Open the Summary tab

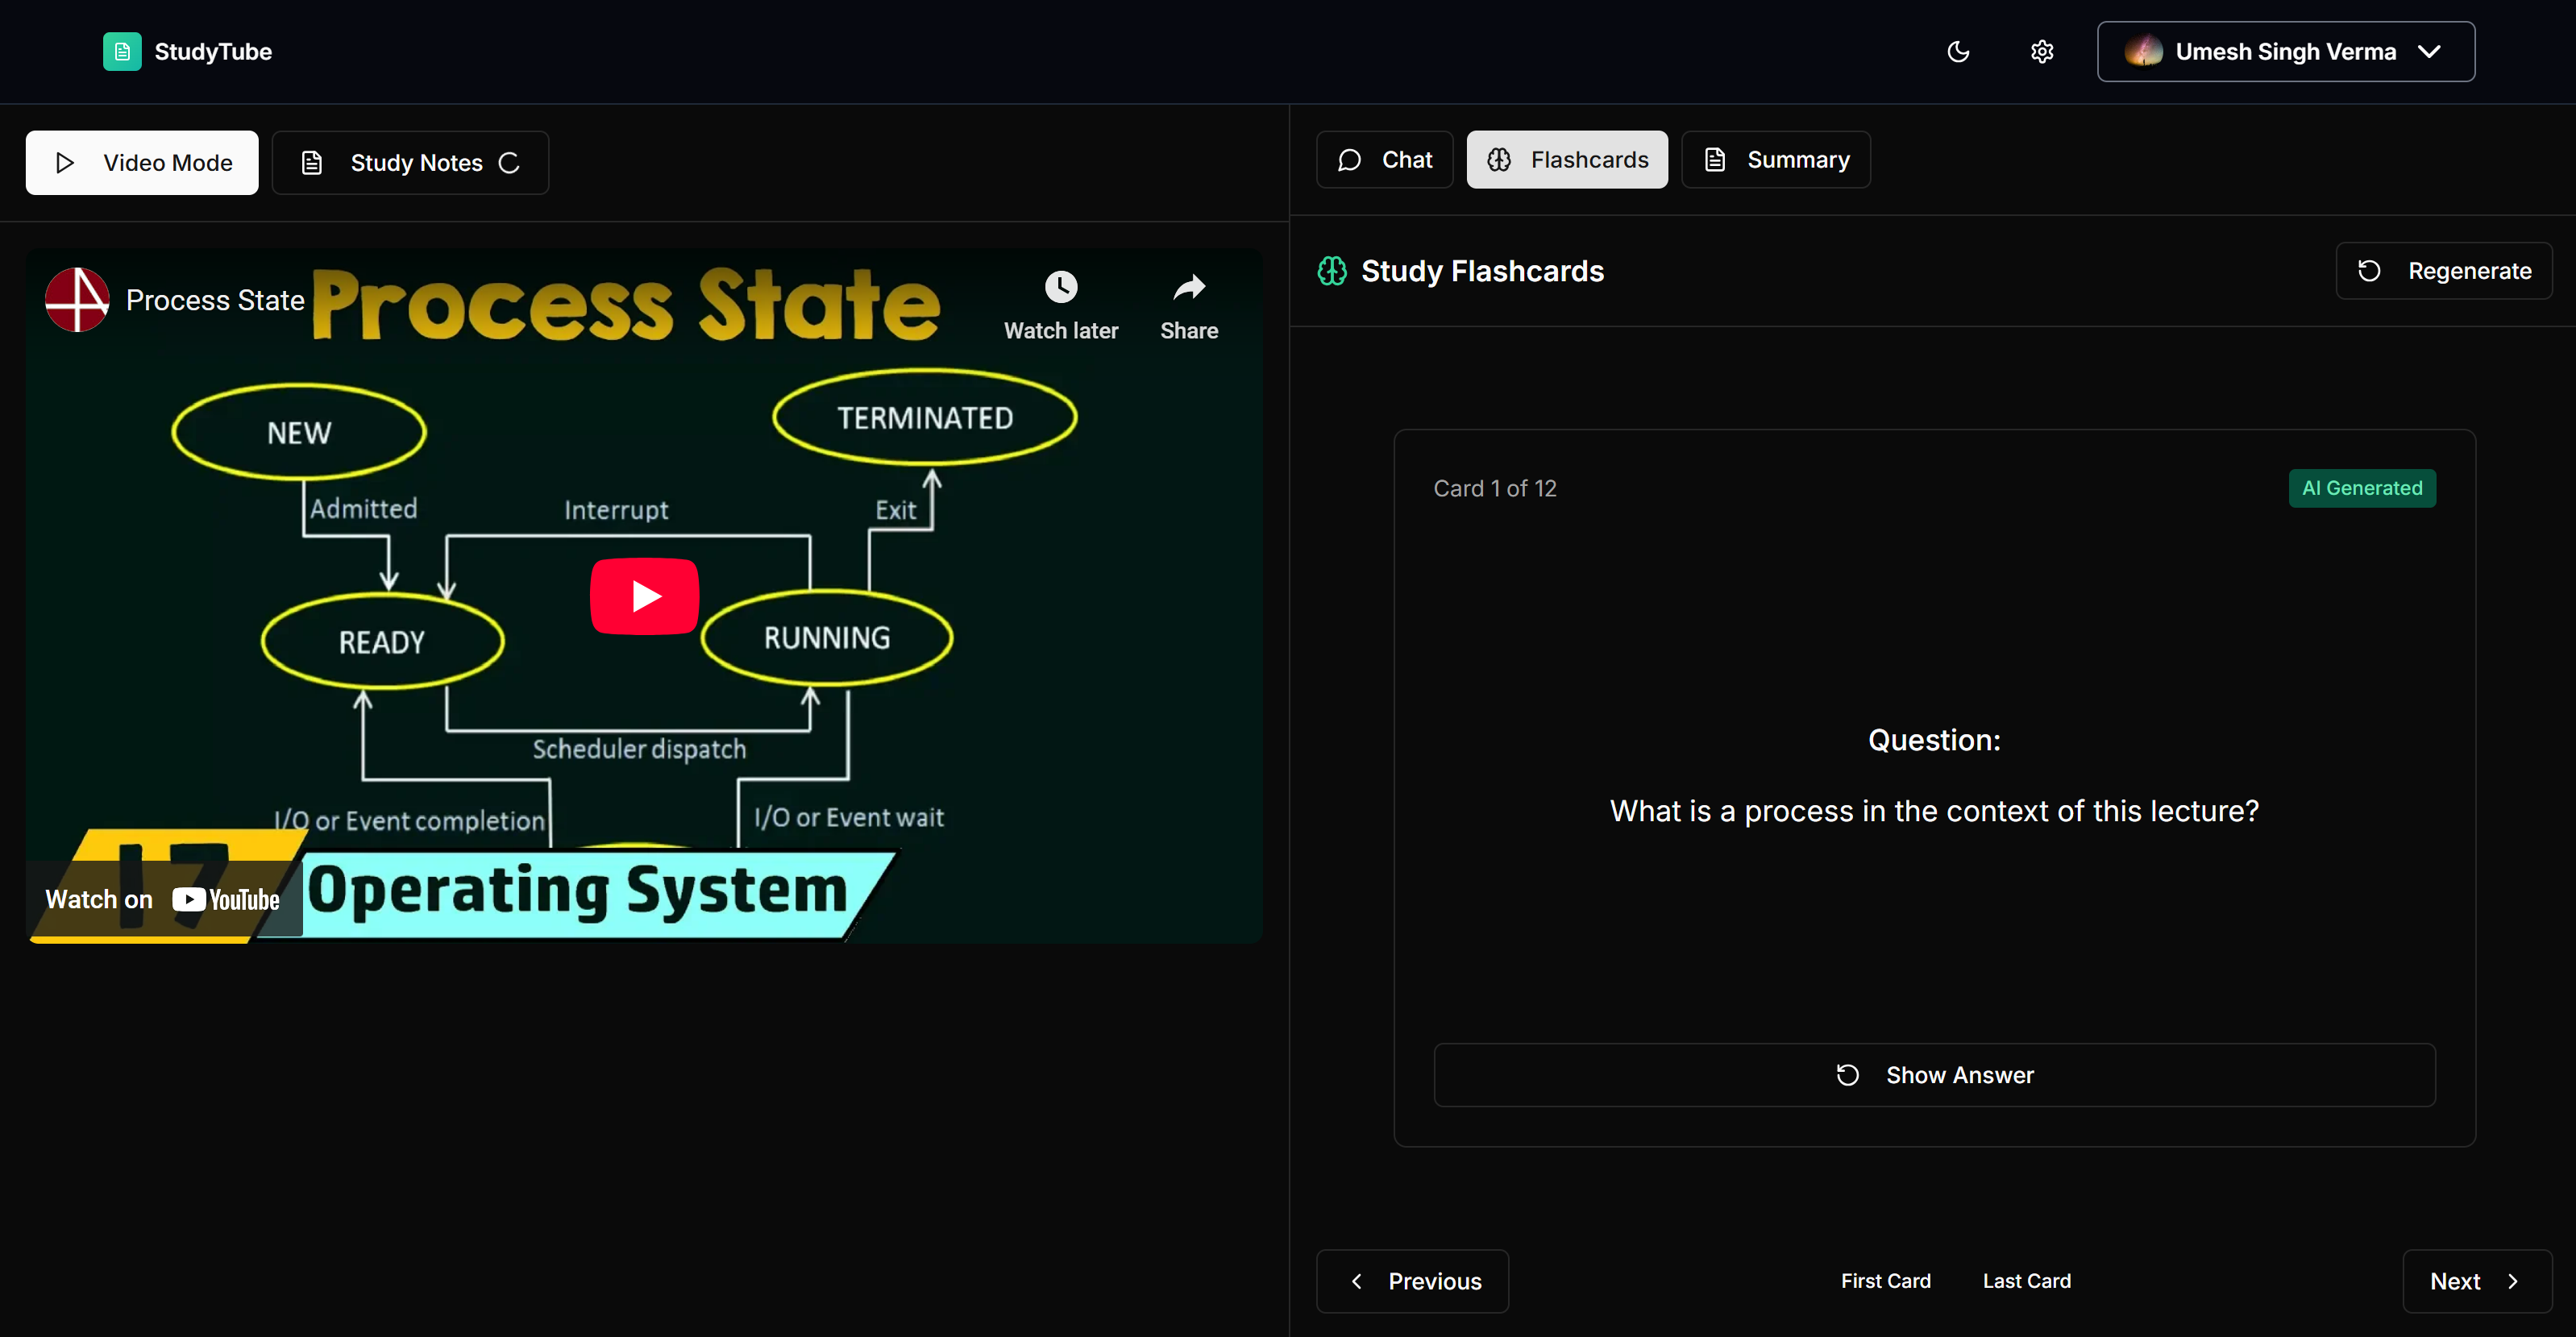[x=1776, y=160]
